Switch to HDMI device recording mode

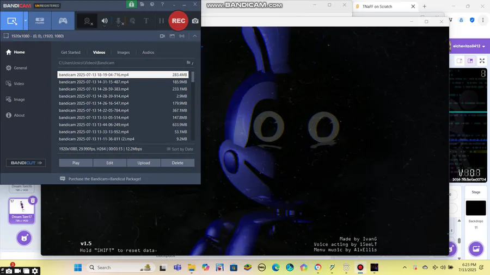click(x=40, y=21)
